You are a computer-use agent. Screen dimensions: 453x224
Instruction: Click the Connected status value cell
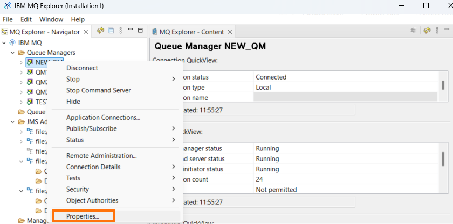pos(346,77)
